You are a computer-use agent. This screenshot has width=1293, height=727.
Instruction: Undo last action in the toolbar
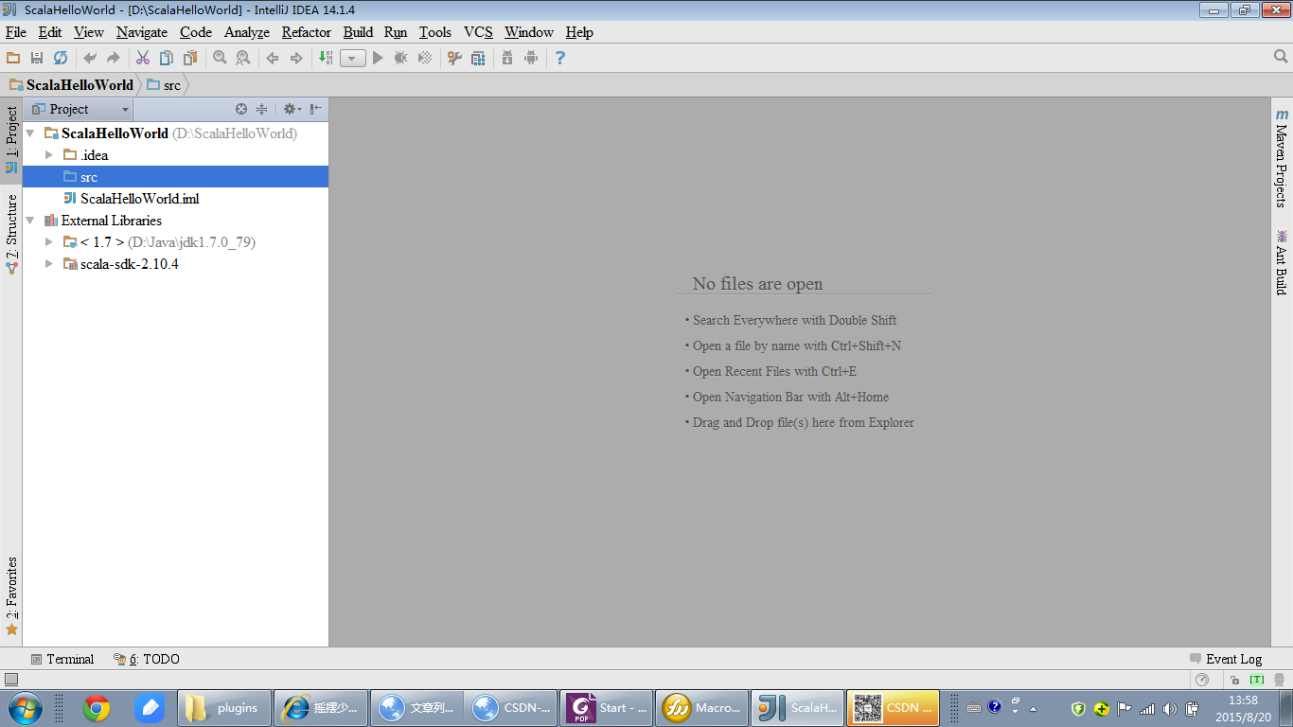[x=90, y=58]
